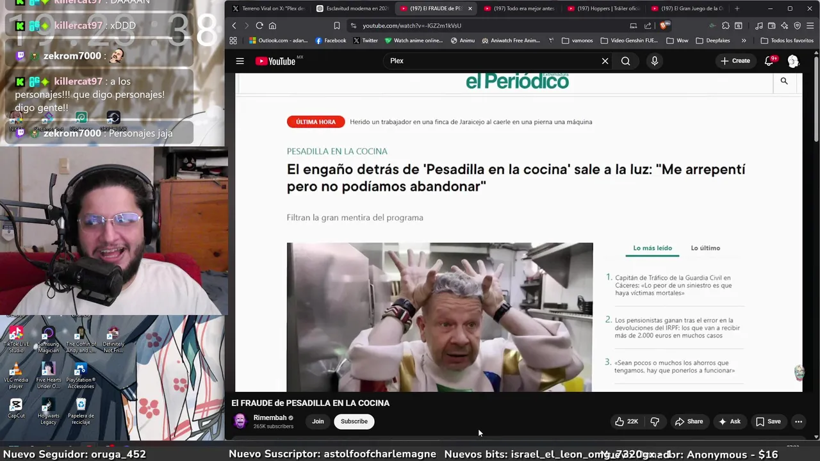Expand the Todos los favoritos folder
The image size is (820, 461).
click(x=787, y=40)
